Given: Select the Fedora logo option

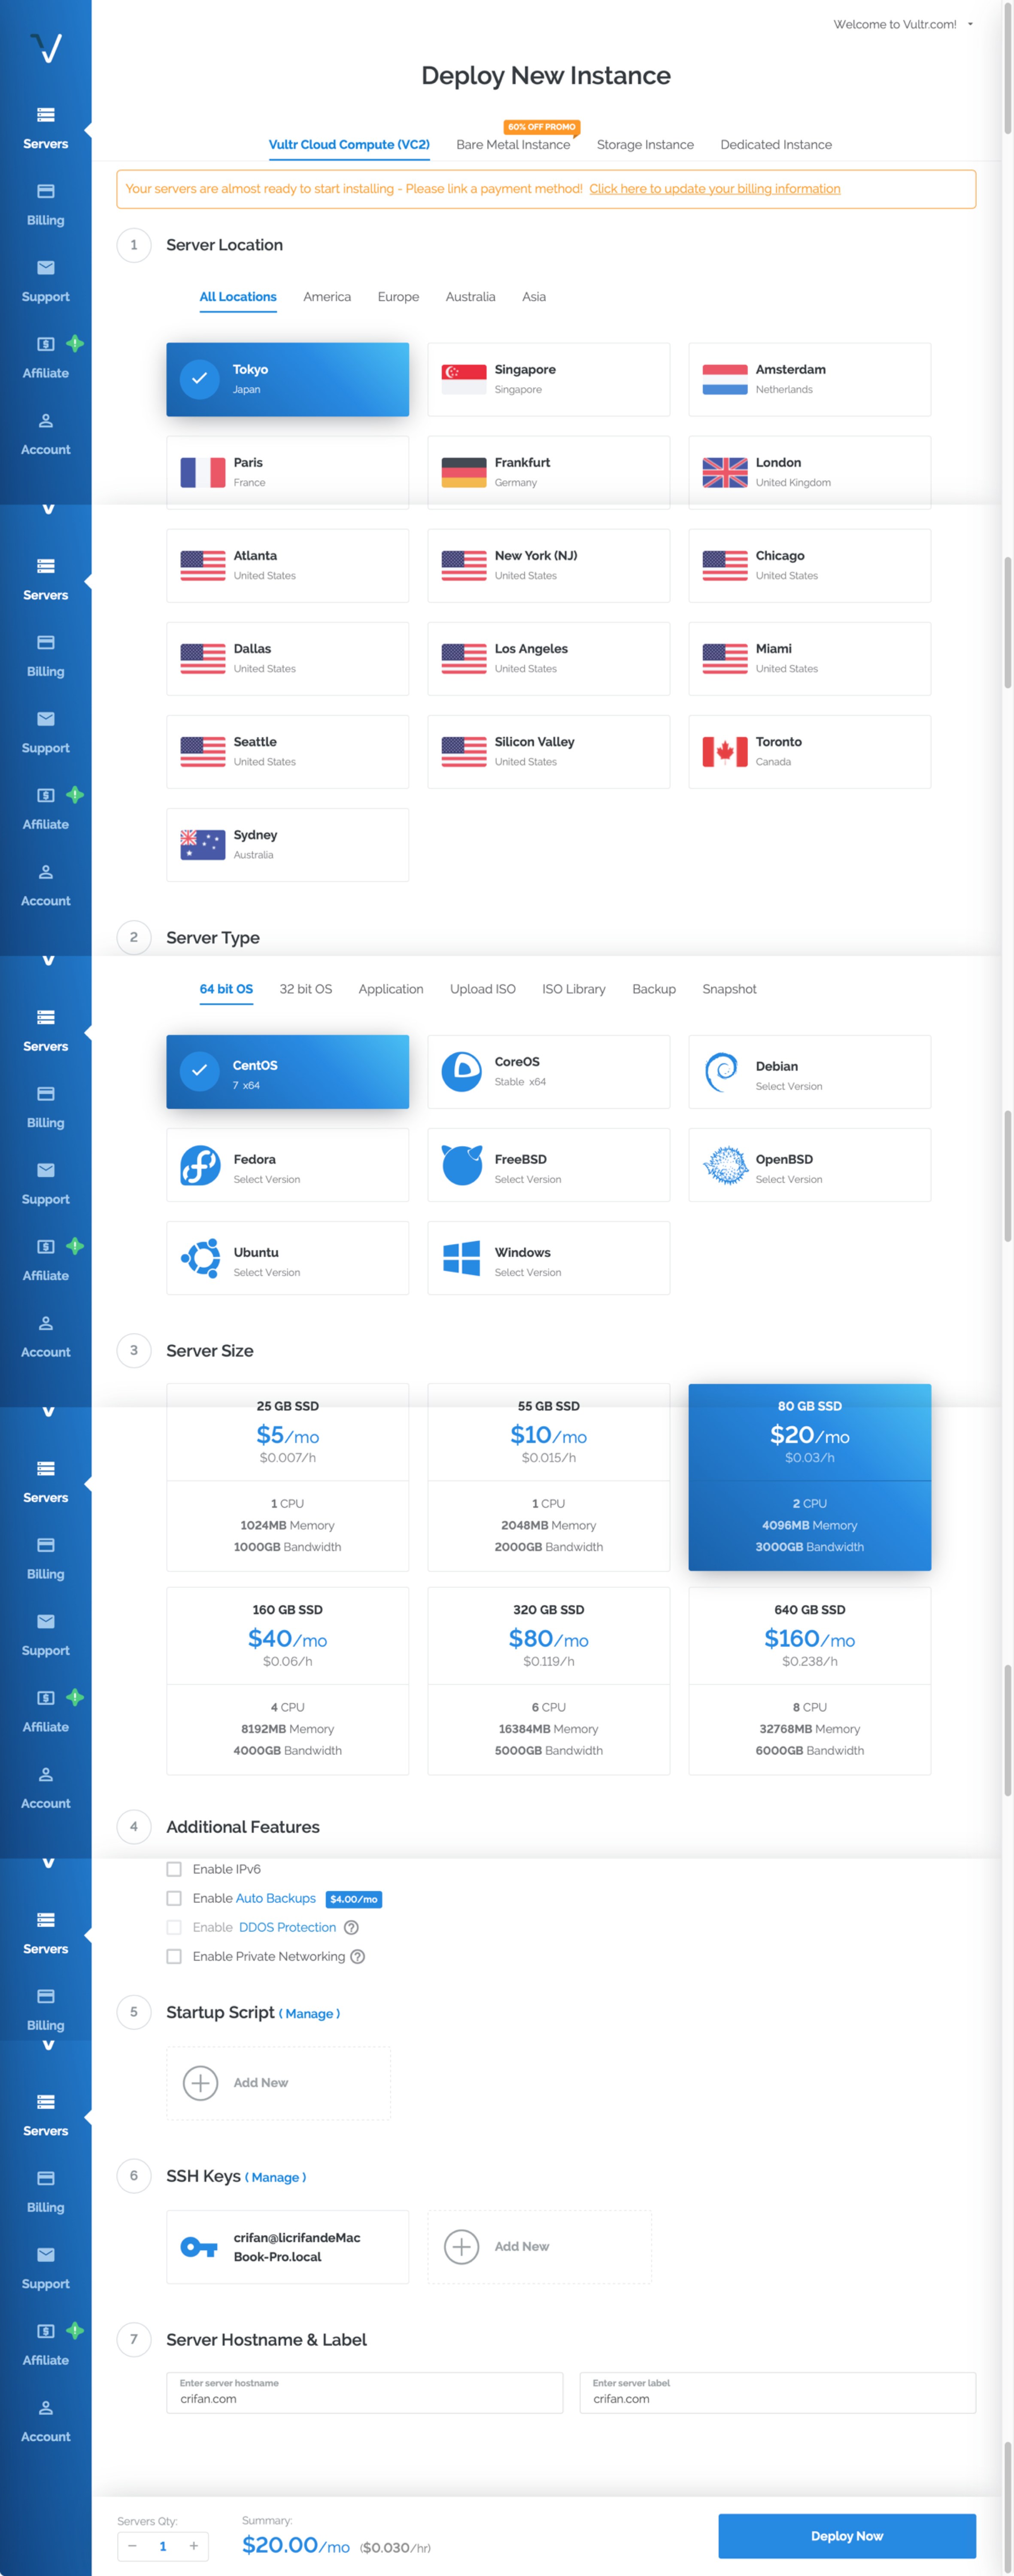Looking at the screenshot, I should point(201,1165).
